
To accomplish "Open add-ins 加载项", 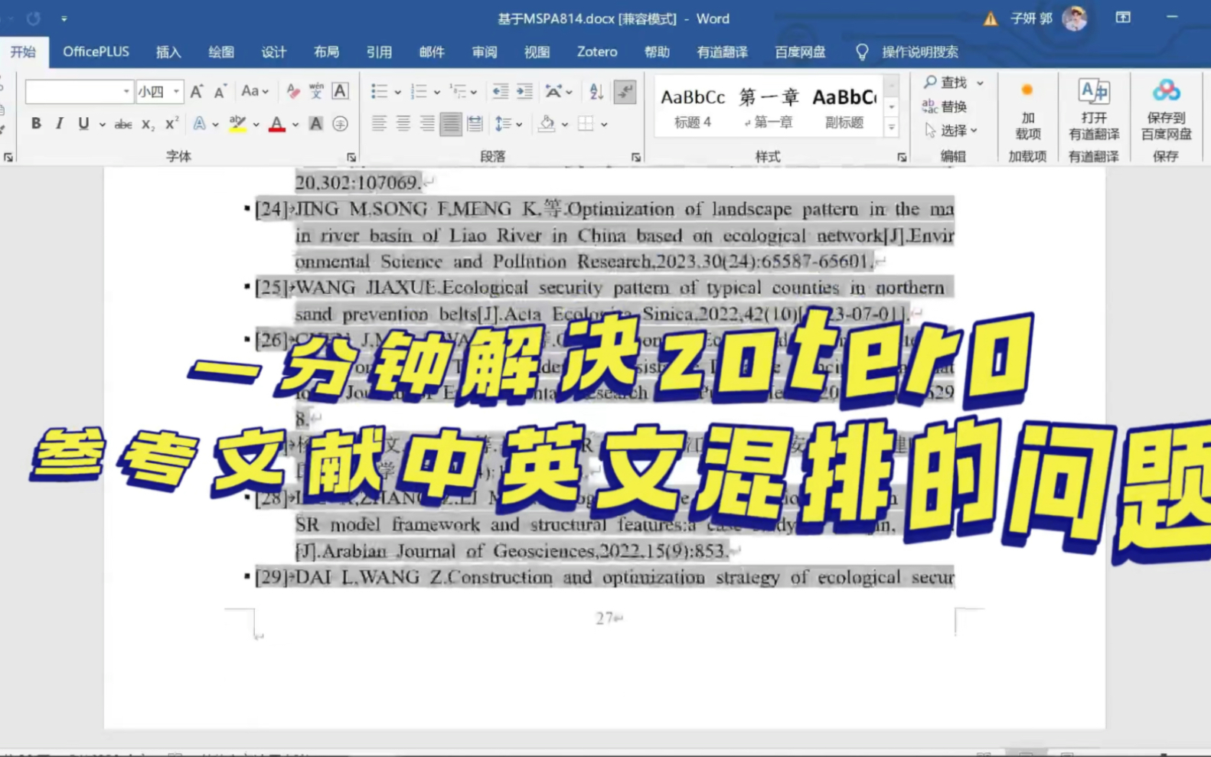I will click(1027, 112).
